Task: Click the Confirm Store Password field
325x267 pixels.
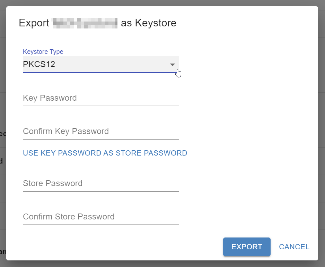Action: (100, 217)
